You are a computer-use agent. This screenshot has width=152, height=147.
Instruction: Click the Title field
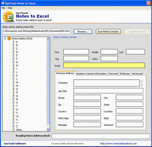[x=76, y=58]
